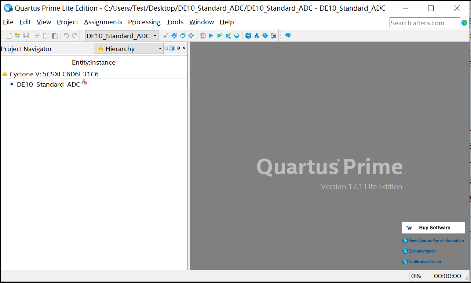Open Platform Designer toolbar icon

[274, 36]
